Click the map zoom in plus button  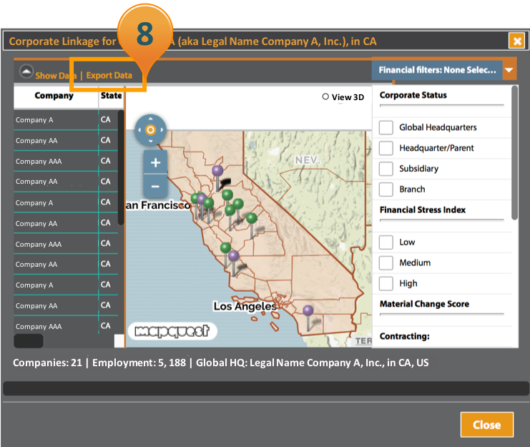click(x=155, y=162)
